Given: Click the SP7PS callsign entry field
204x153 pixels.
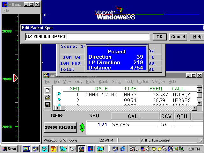Looking at the screenshot, I should coord(135,125).
